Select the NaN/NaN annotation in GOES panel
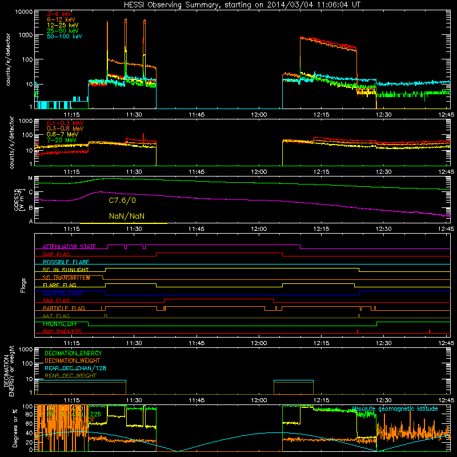Viewport: 457px width, 457px height. pyautogui.click(x=127, y=216)
